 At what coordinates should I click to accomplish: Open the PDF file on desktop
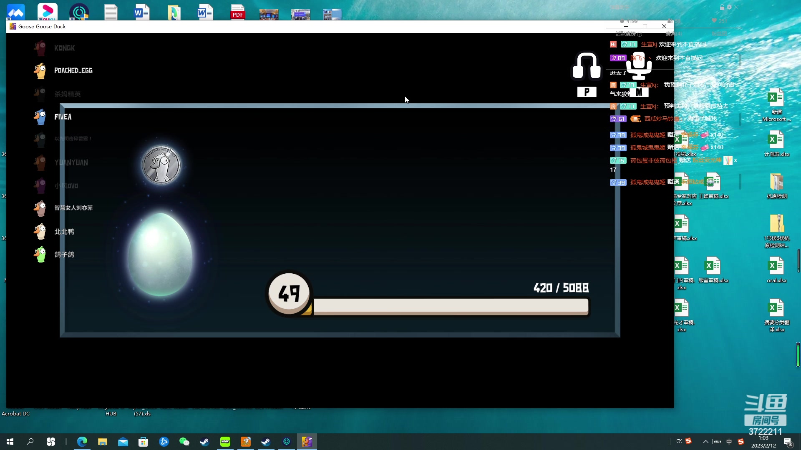(238, 12)
